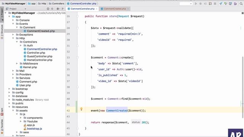The width and height of the screenshot is (244, 137).
Task: Click the Run with coverage icon
Action: (205, 3)
